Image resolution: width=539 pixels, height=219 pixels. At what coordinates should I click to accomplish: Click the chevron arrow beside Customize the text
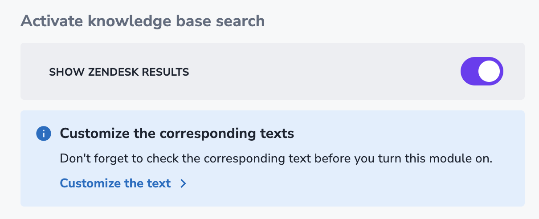(x=183, y=183)
